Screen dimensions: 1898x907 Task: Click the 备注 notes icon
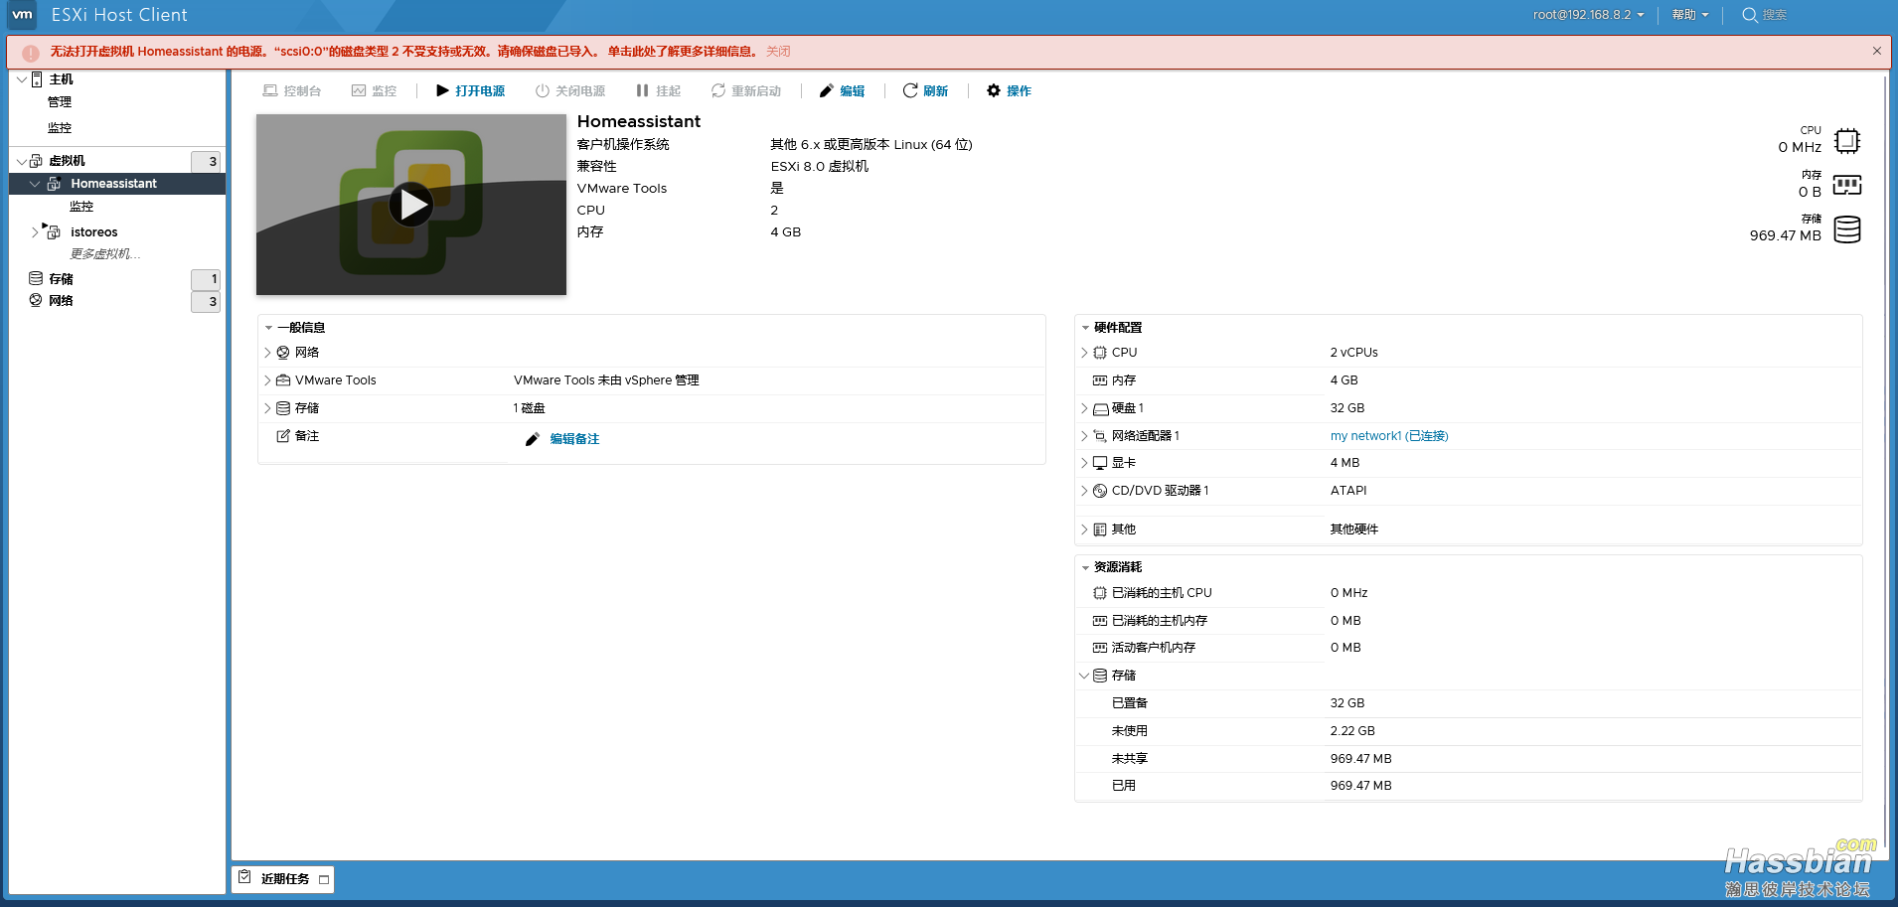click(x=283, y=436)
